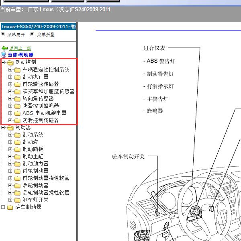This screenshot has height=241, width=241.
Task: Click the 驻车制动器 folder icon
Action: [x=10, y=207]
